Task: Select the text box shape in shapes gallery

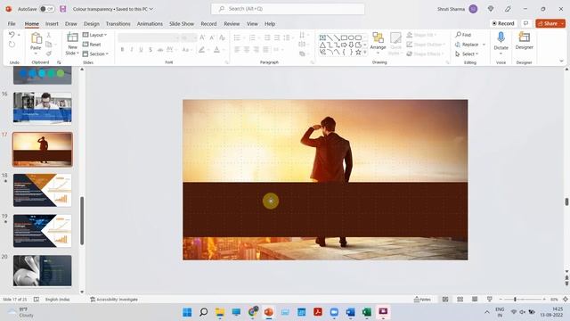Action: pos(322,37)
